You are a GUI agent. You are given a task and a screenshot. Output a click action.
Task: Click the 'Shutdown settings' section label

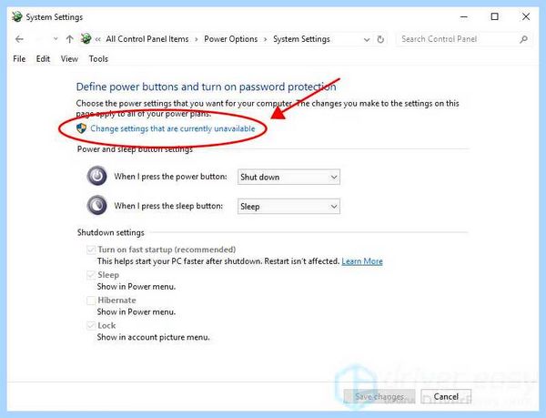point(111,233)
